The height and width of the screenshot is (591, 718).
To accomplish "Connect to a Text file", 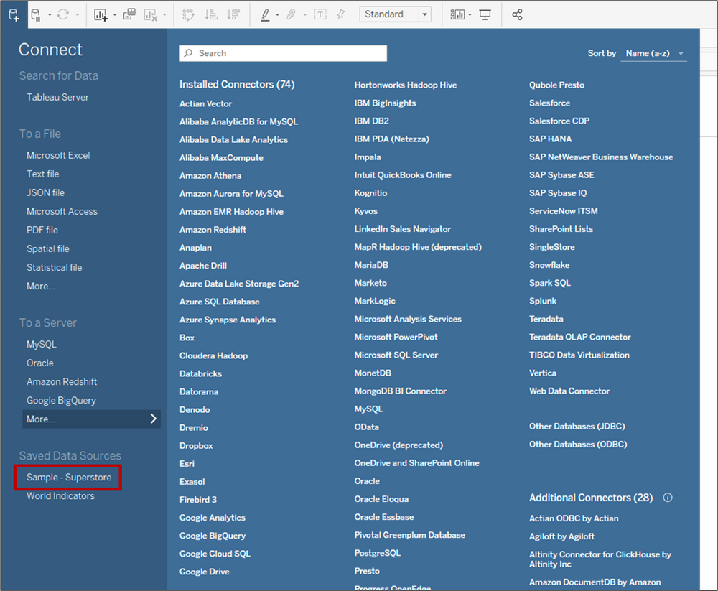I will [42, 174].
